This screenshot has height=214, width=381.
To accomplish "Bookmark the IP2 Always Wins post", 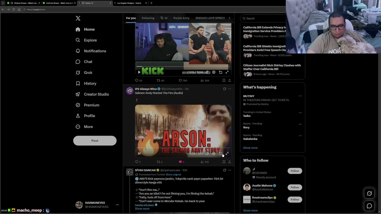I will [x=224, y=162].
